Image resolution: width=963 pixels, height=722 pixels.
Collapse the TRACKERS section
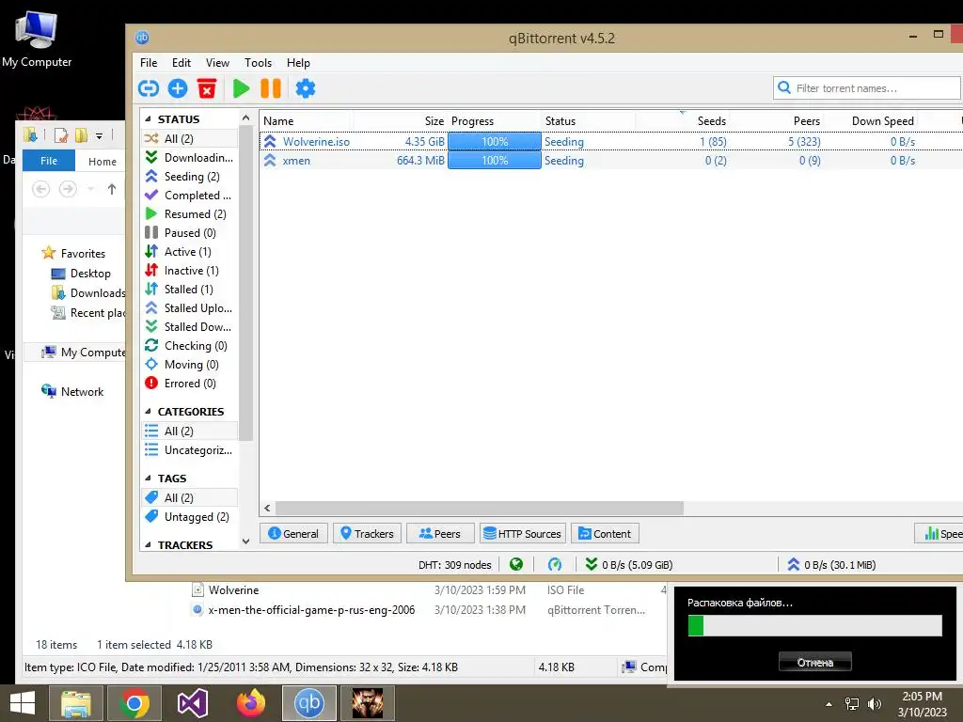point(148,544)
